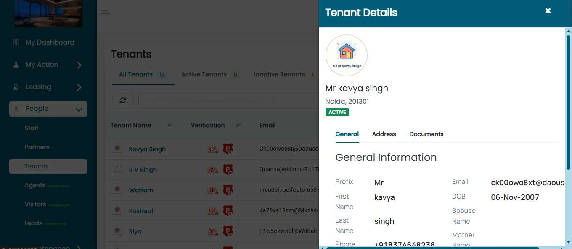Expand the My Action submenu chevron
Image resolution: width=572 pixels, height=249 pixels.
pyautogui.click(x=79, y=65)
